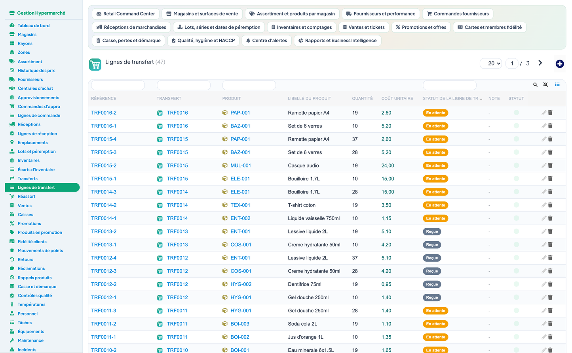
Task: Click the Produit filter input field
Action: 249,85
